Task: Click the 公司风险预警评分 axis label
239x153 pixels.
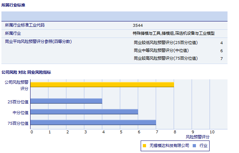Action: point(17,85)
